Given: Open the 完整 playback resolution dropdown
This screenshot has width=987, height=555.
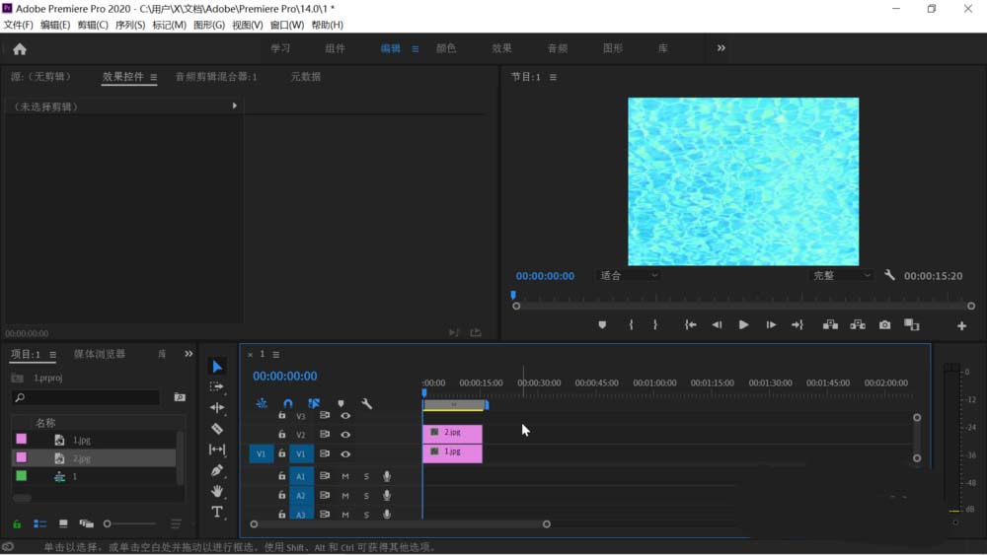Looking at the screenshot, I should 841,276.
